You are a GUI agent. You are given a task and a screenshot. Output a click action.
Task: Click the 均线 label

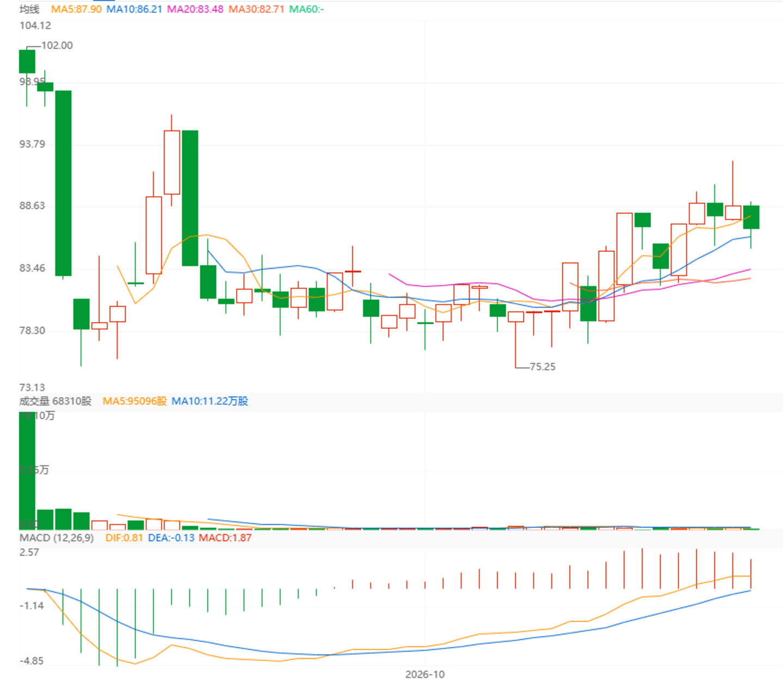(29, 9)
